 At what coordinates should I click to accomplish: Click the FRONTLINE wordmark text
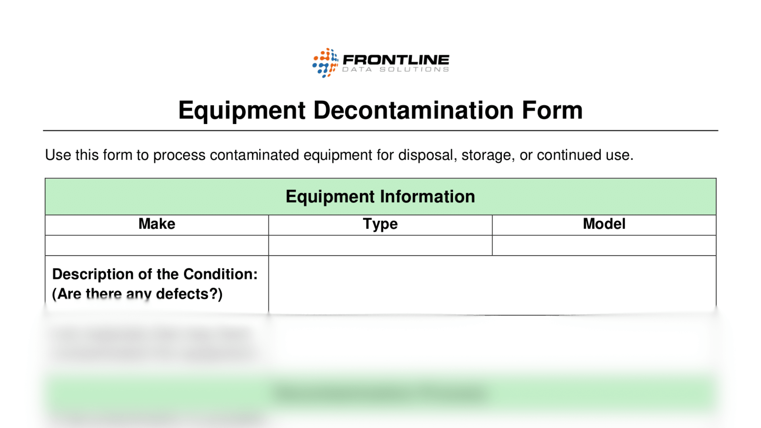tap(396, 59)
